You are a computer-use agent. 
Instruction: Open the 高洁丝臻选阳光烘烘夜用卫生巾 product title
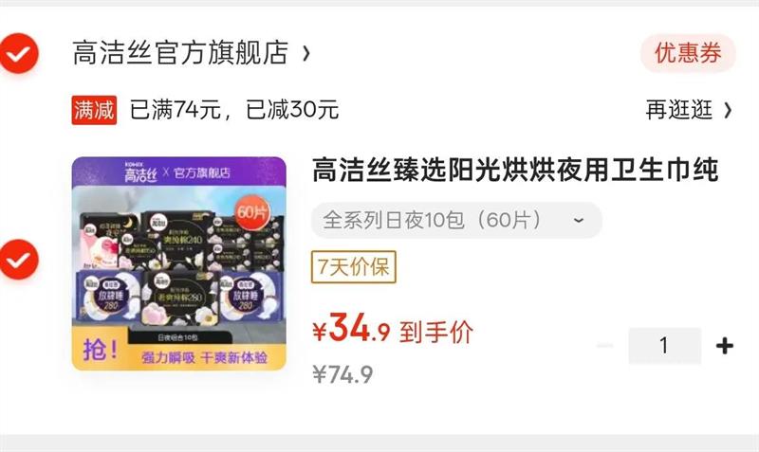click(515, 170)
